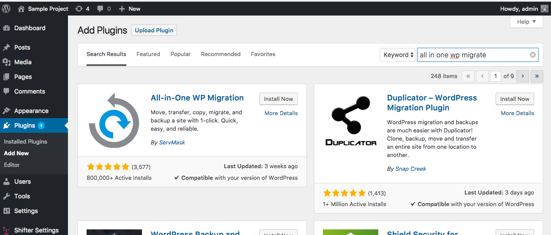Click All-in-One's 800,000+ Active Installs text
This screenshot has height=235, width=551.
coord(119,178)
